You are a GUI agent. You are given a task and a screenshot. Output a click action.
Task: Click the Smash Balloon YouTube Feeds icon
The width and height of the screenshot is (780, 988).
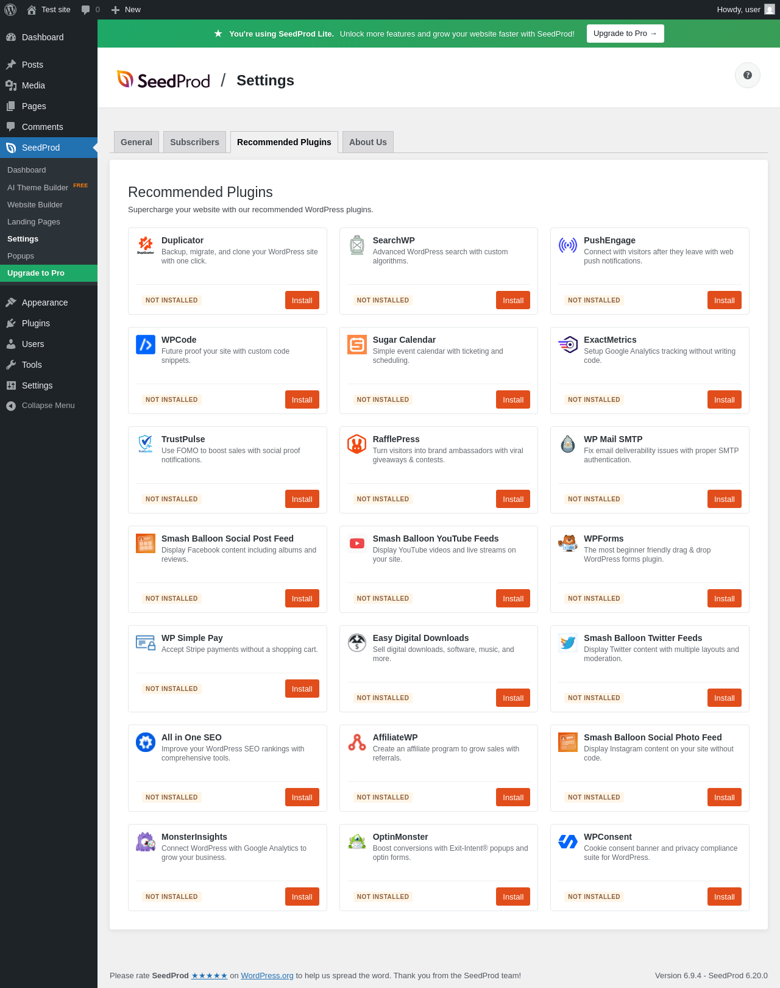[x=357, y=543]
